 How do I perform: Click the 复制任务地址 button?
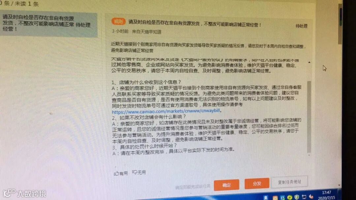[289, 182]
